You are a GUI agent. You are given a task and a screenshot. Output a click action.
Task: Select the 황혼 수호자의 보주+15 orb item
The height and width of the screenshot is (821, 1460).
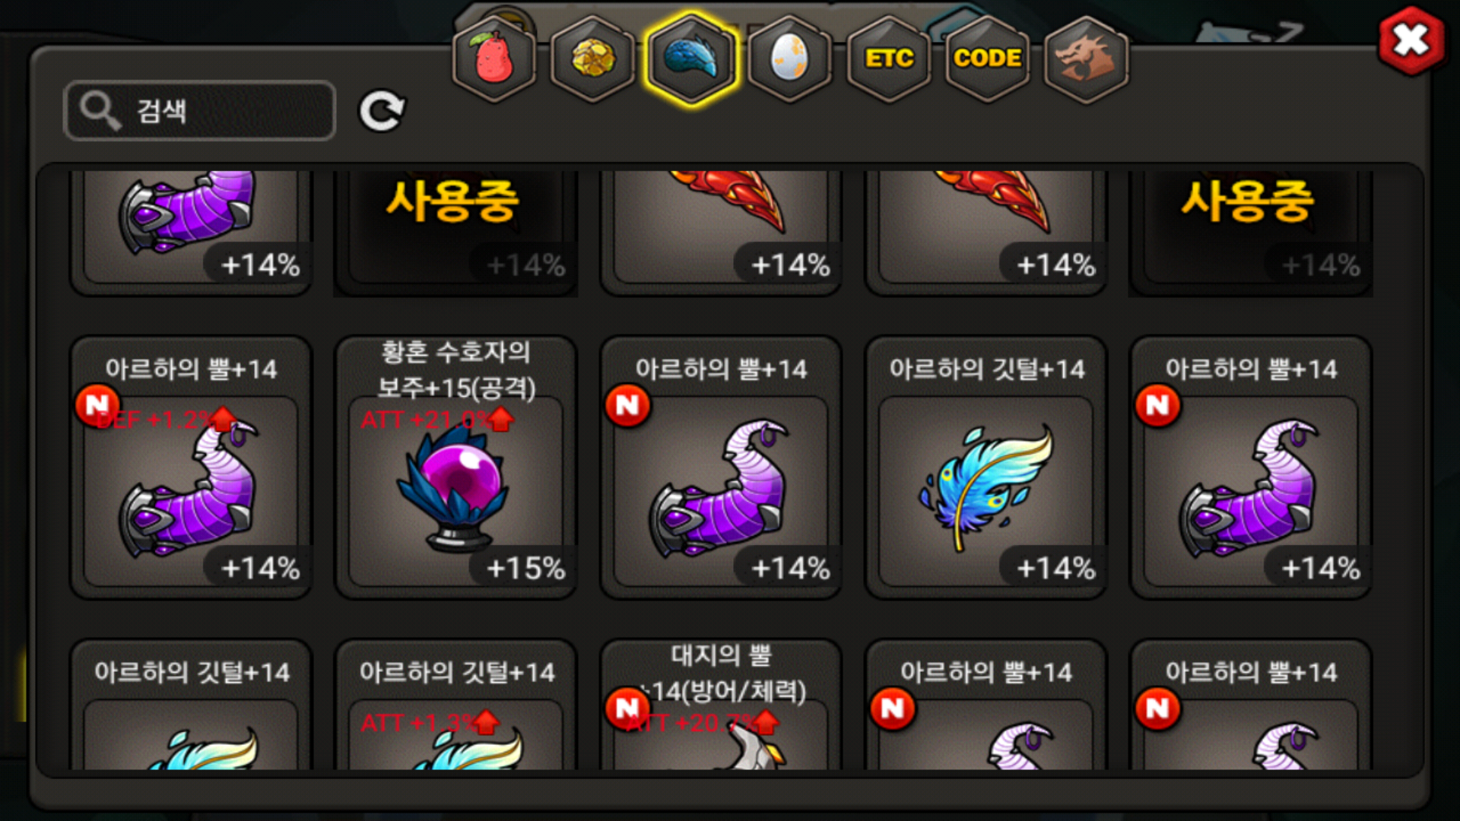[x=456, y=468]
